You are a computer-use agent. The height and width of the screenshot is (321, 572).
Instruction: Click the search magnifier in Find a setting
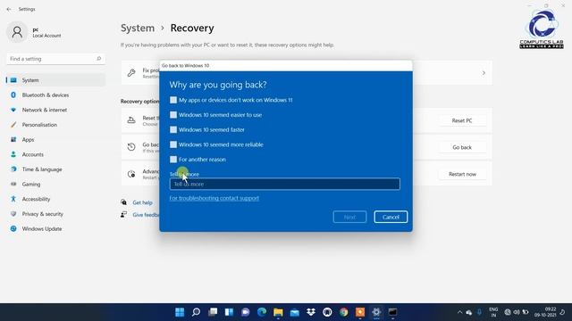pos(98,59)
